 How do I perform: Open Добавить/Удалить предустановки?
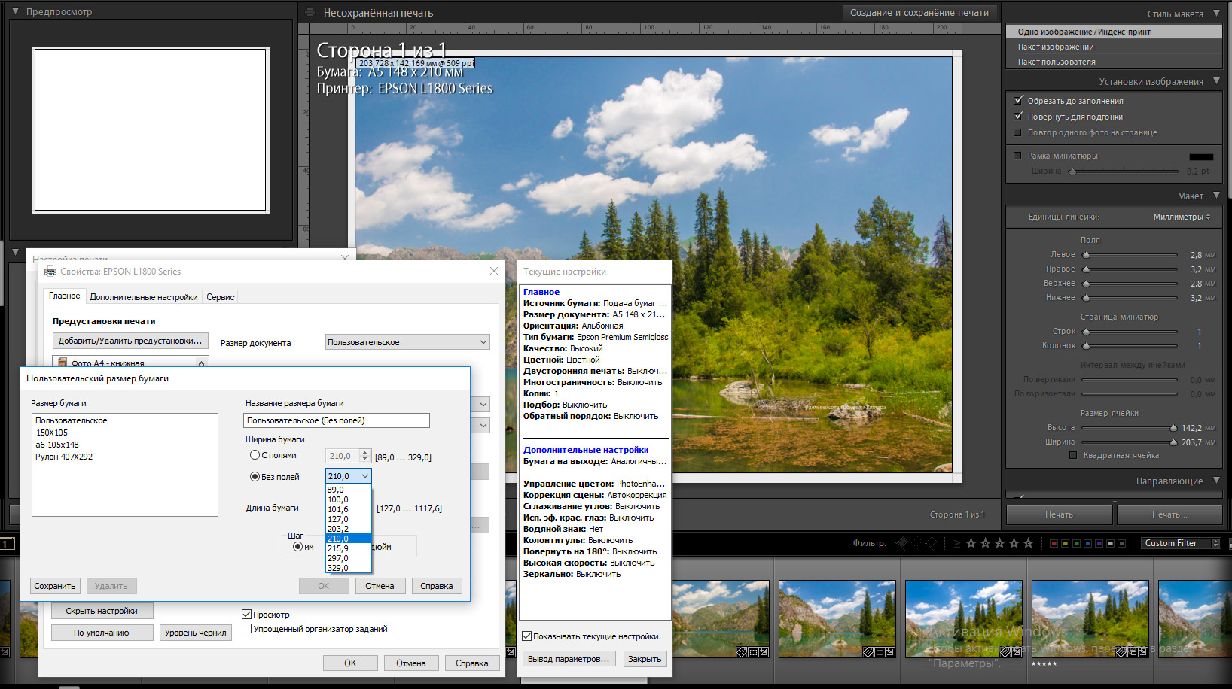click(x=130, y=341)
